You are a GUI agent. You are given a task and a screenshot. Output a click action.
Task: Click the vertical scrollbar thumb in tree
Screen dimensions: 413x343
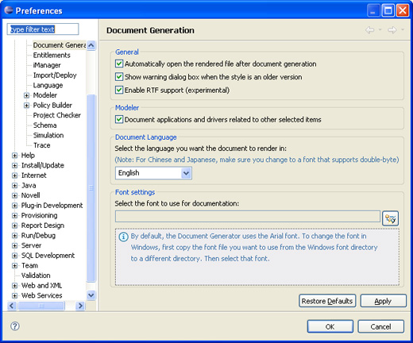[91, 188]
